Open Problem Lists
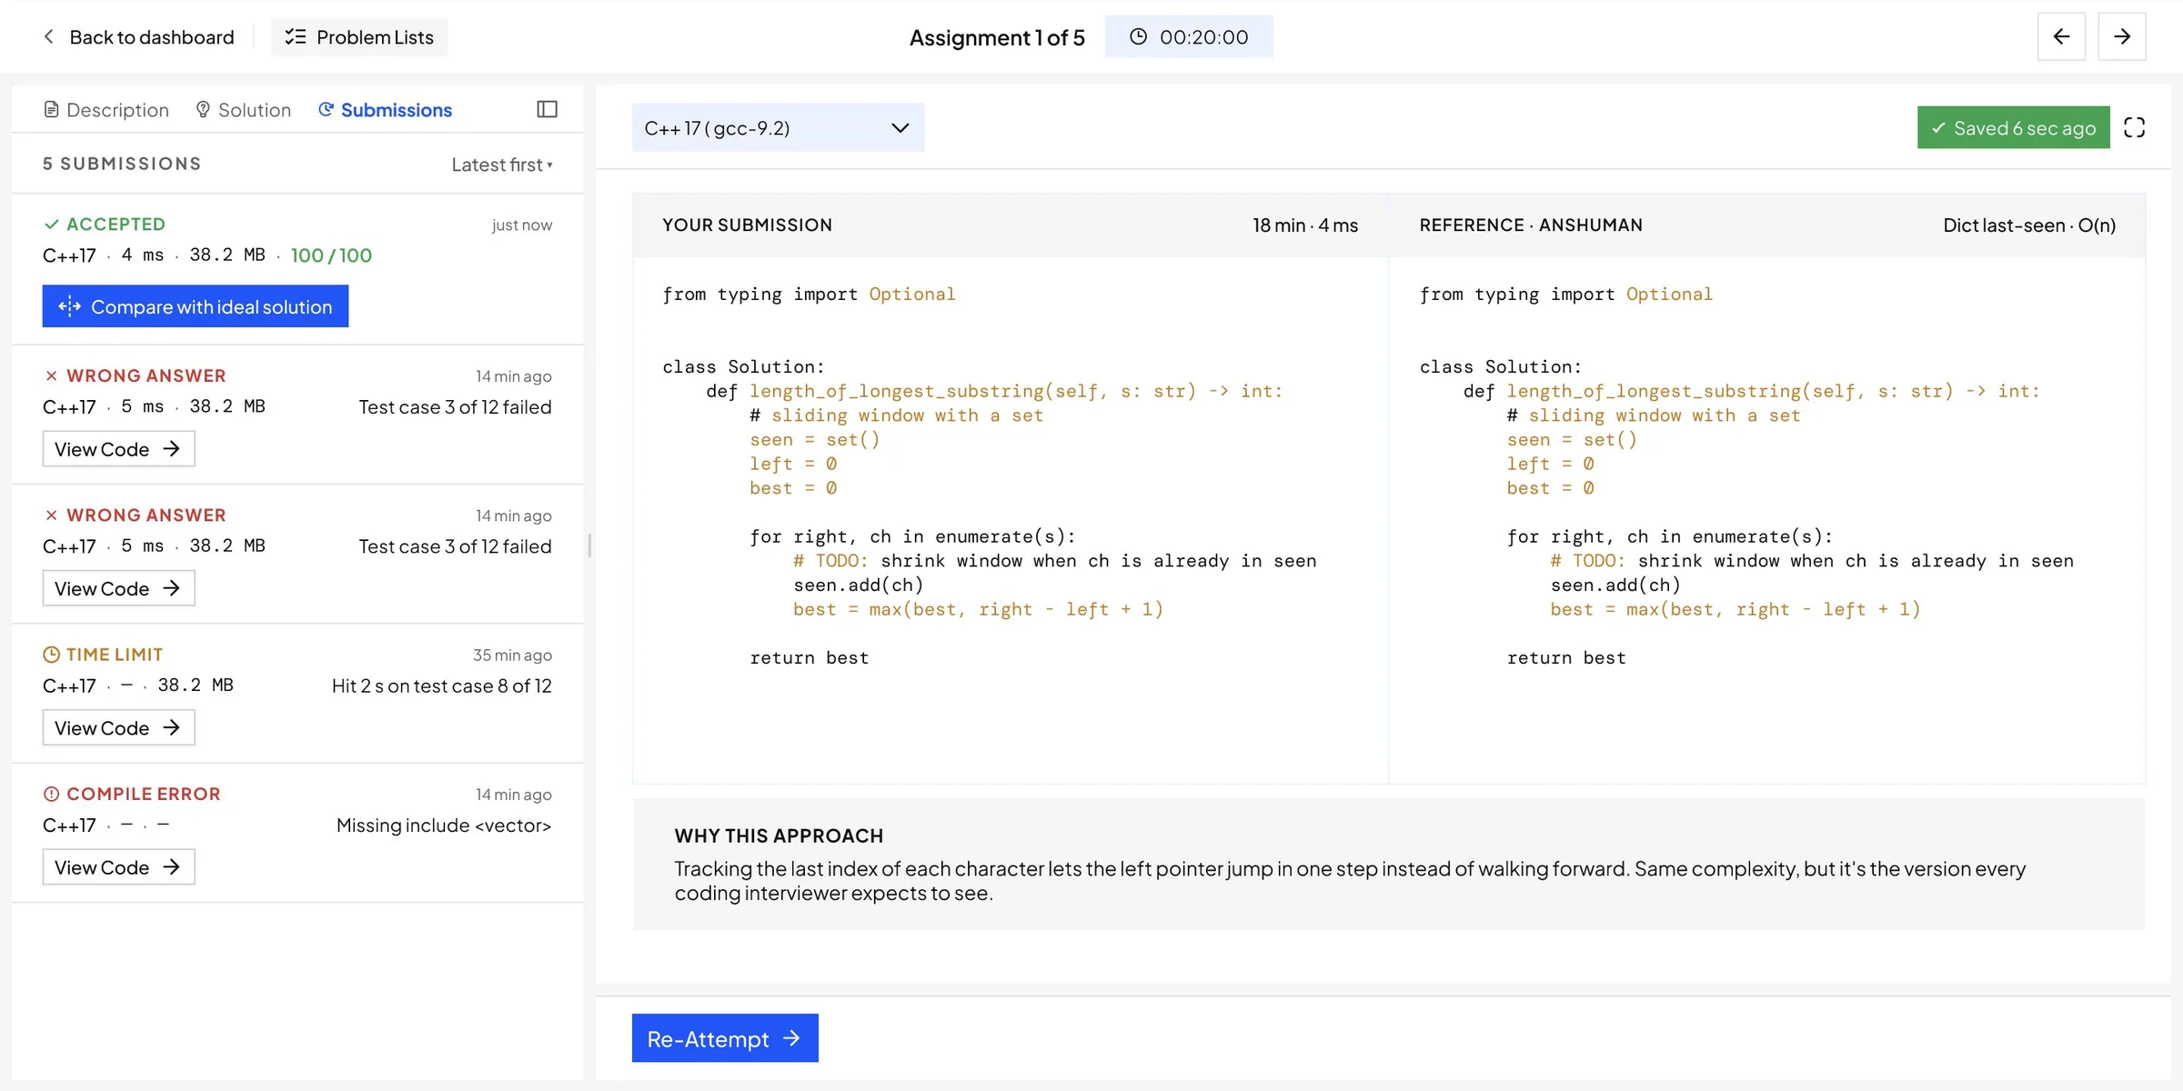The width and height of the screenshot is (2183, 1091). (359, 37)
